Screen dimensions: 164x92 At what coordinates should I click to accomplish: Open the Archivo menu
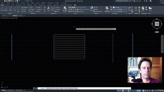3,3
